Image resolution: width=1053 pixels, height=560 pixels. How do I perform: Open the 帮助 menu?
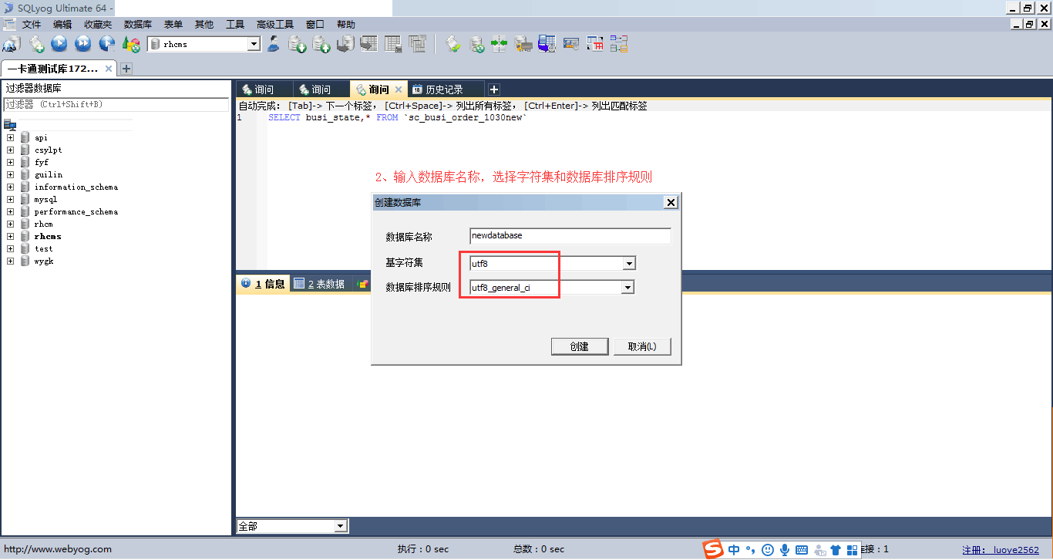[346, 25]
